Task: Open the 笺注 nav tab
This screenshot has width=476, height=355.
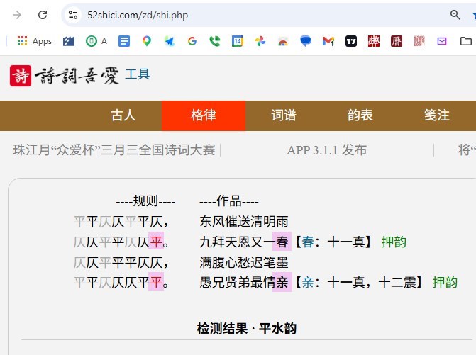Action: click(x=436, y=115)
